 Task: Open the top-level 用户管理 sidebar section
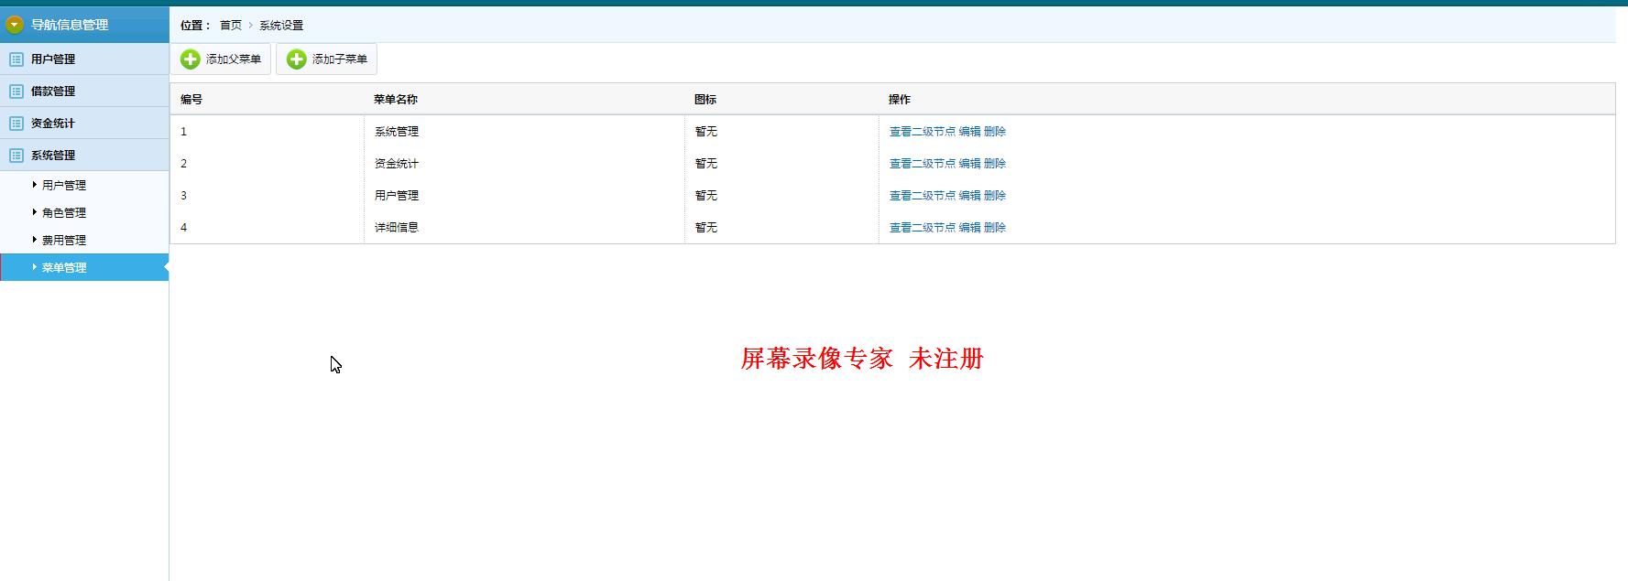click(x=84, y=59)
